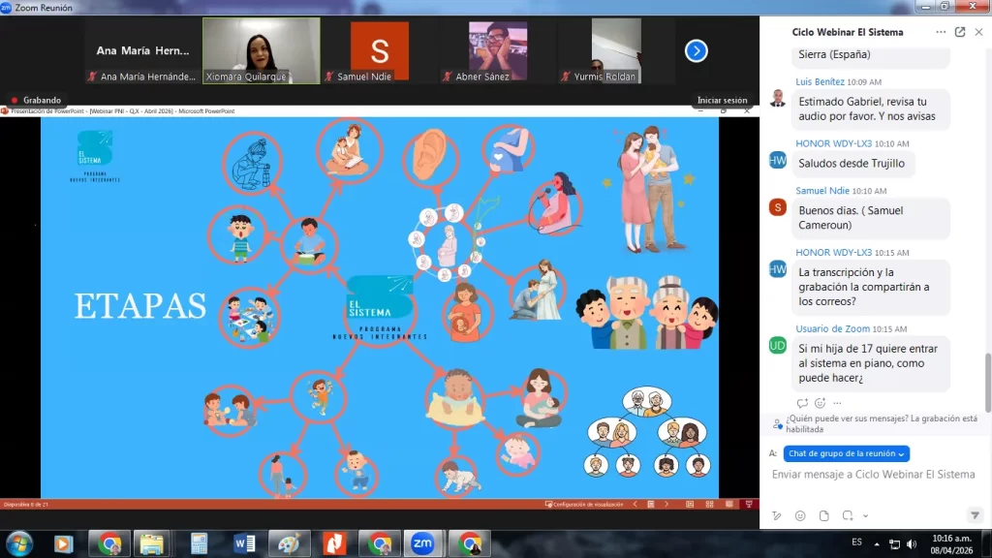Show next participants with the blue arrow

click(696, 50)
